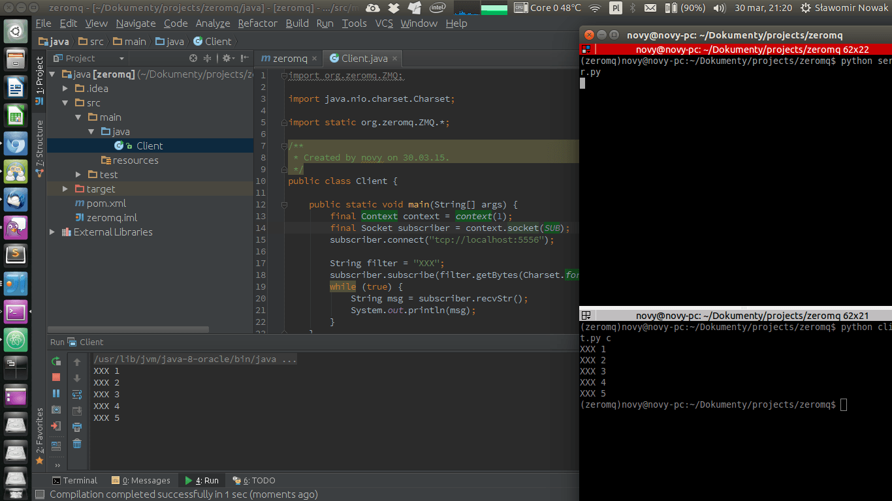892x501 pixels.
Task: Fold the Javadoc comment at line 7
Action: pyautogui.click(x=285, y=146)
